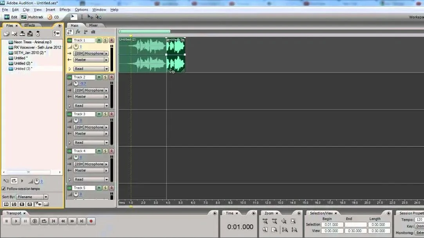Viewport: 424px width, 238px height.
Task: Solo Track 2
Action: click(105, 77)
